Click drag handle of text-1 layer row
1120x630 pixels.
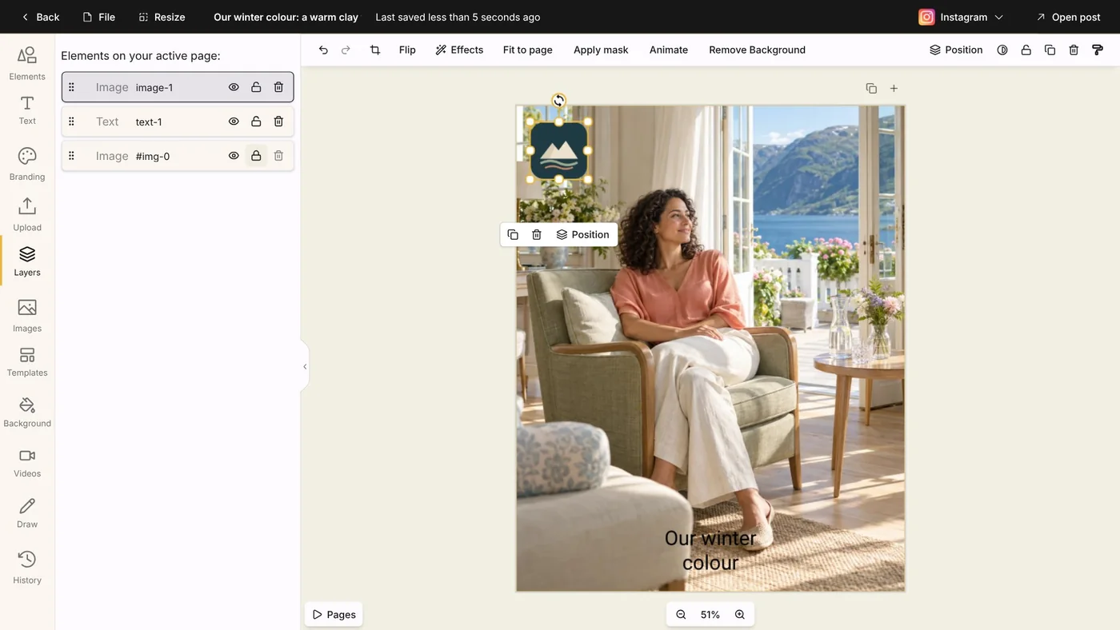tap(71, 122)
